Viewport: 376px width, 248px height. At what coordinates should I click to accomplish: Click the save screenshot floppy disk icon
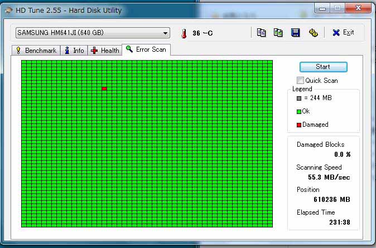coord(296,33)
